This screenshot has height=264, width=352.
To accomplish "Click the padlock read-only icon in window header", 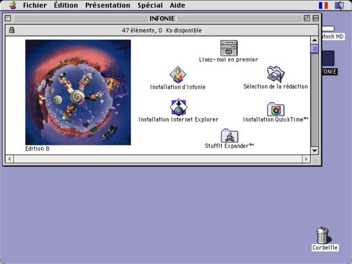I will [12, 30].
